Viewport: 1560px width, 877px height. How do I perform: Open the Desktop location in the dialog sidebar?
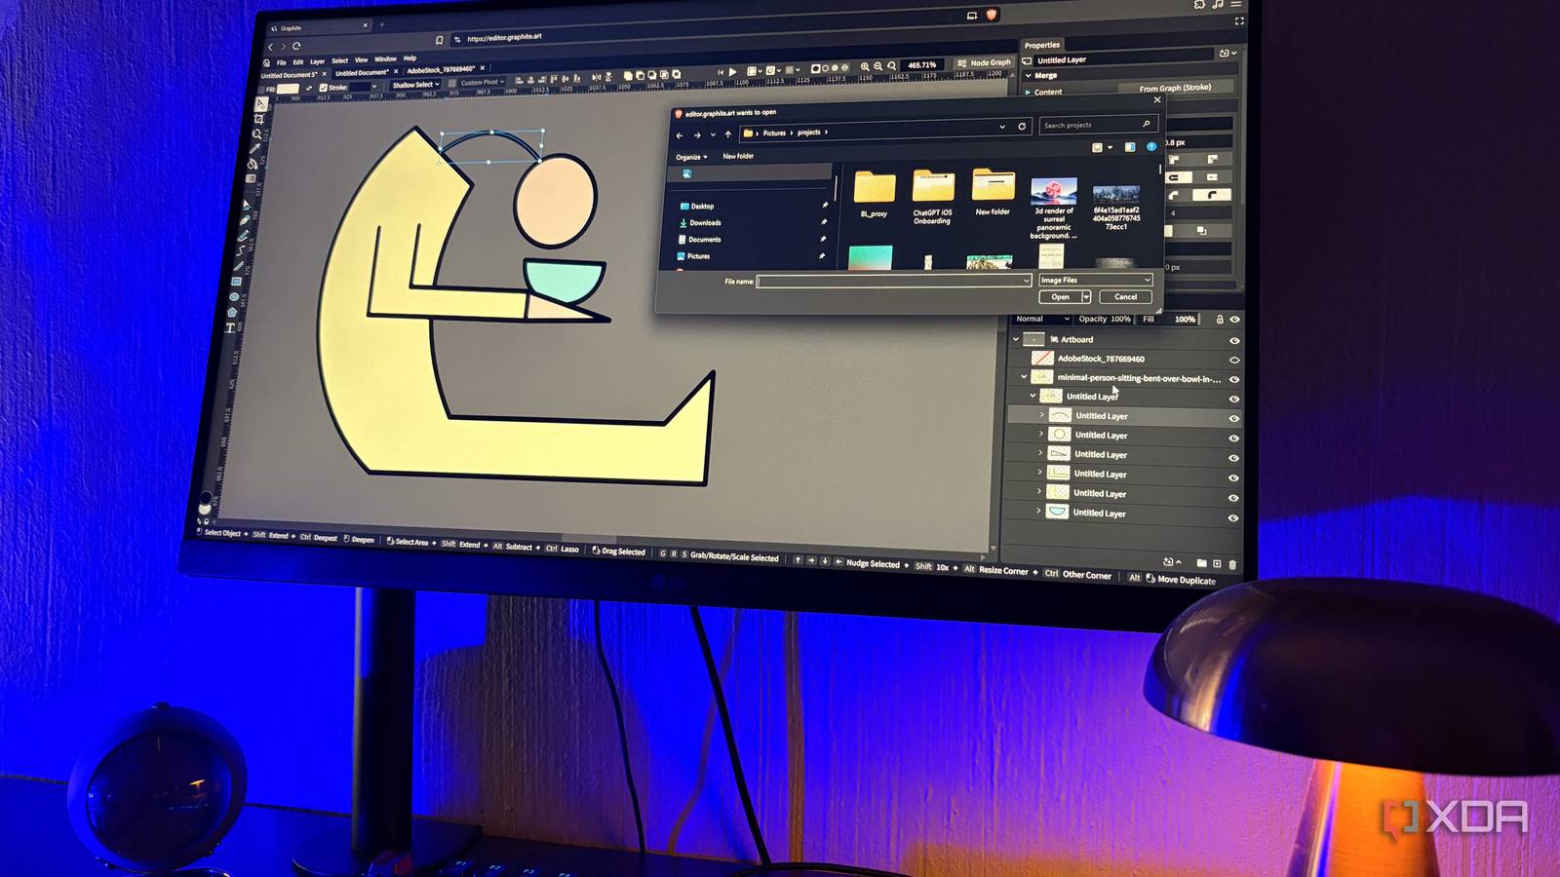[x=697, y=207]
